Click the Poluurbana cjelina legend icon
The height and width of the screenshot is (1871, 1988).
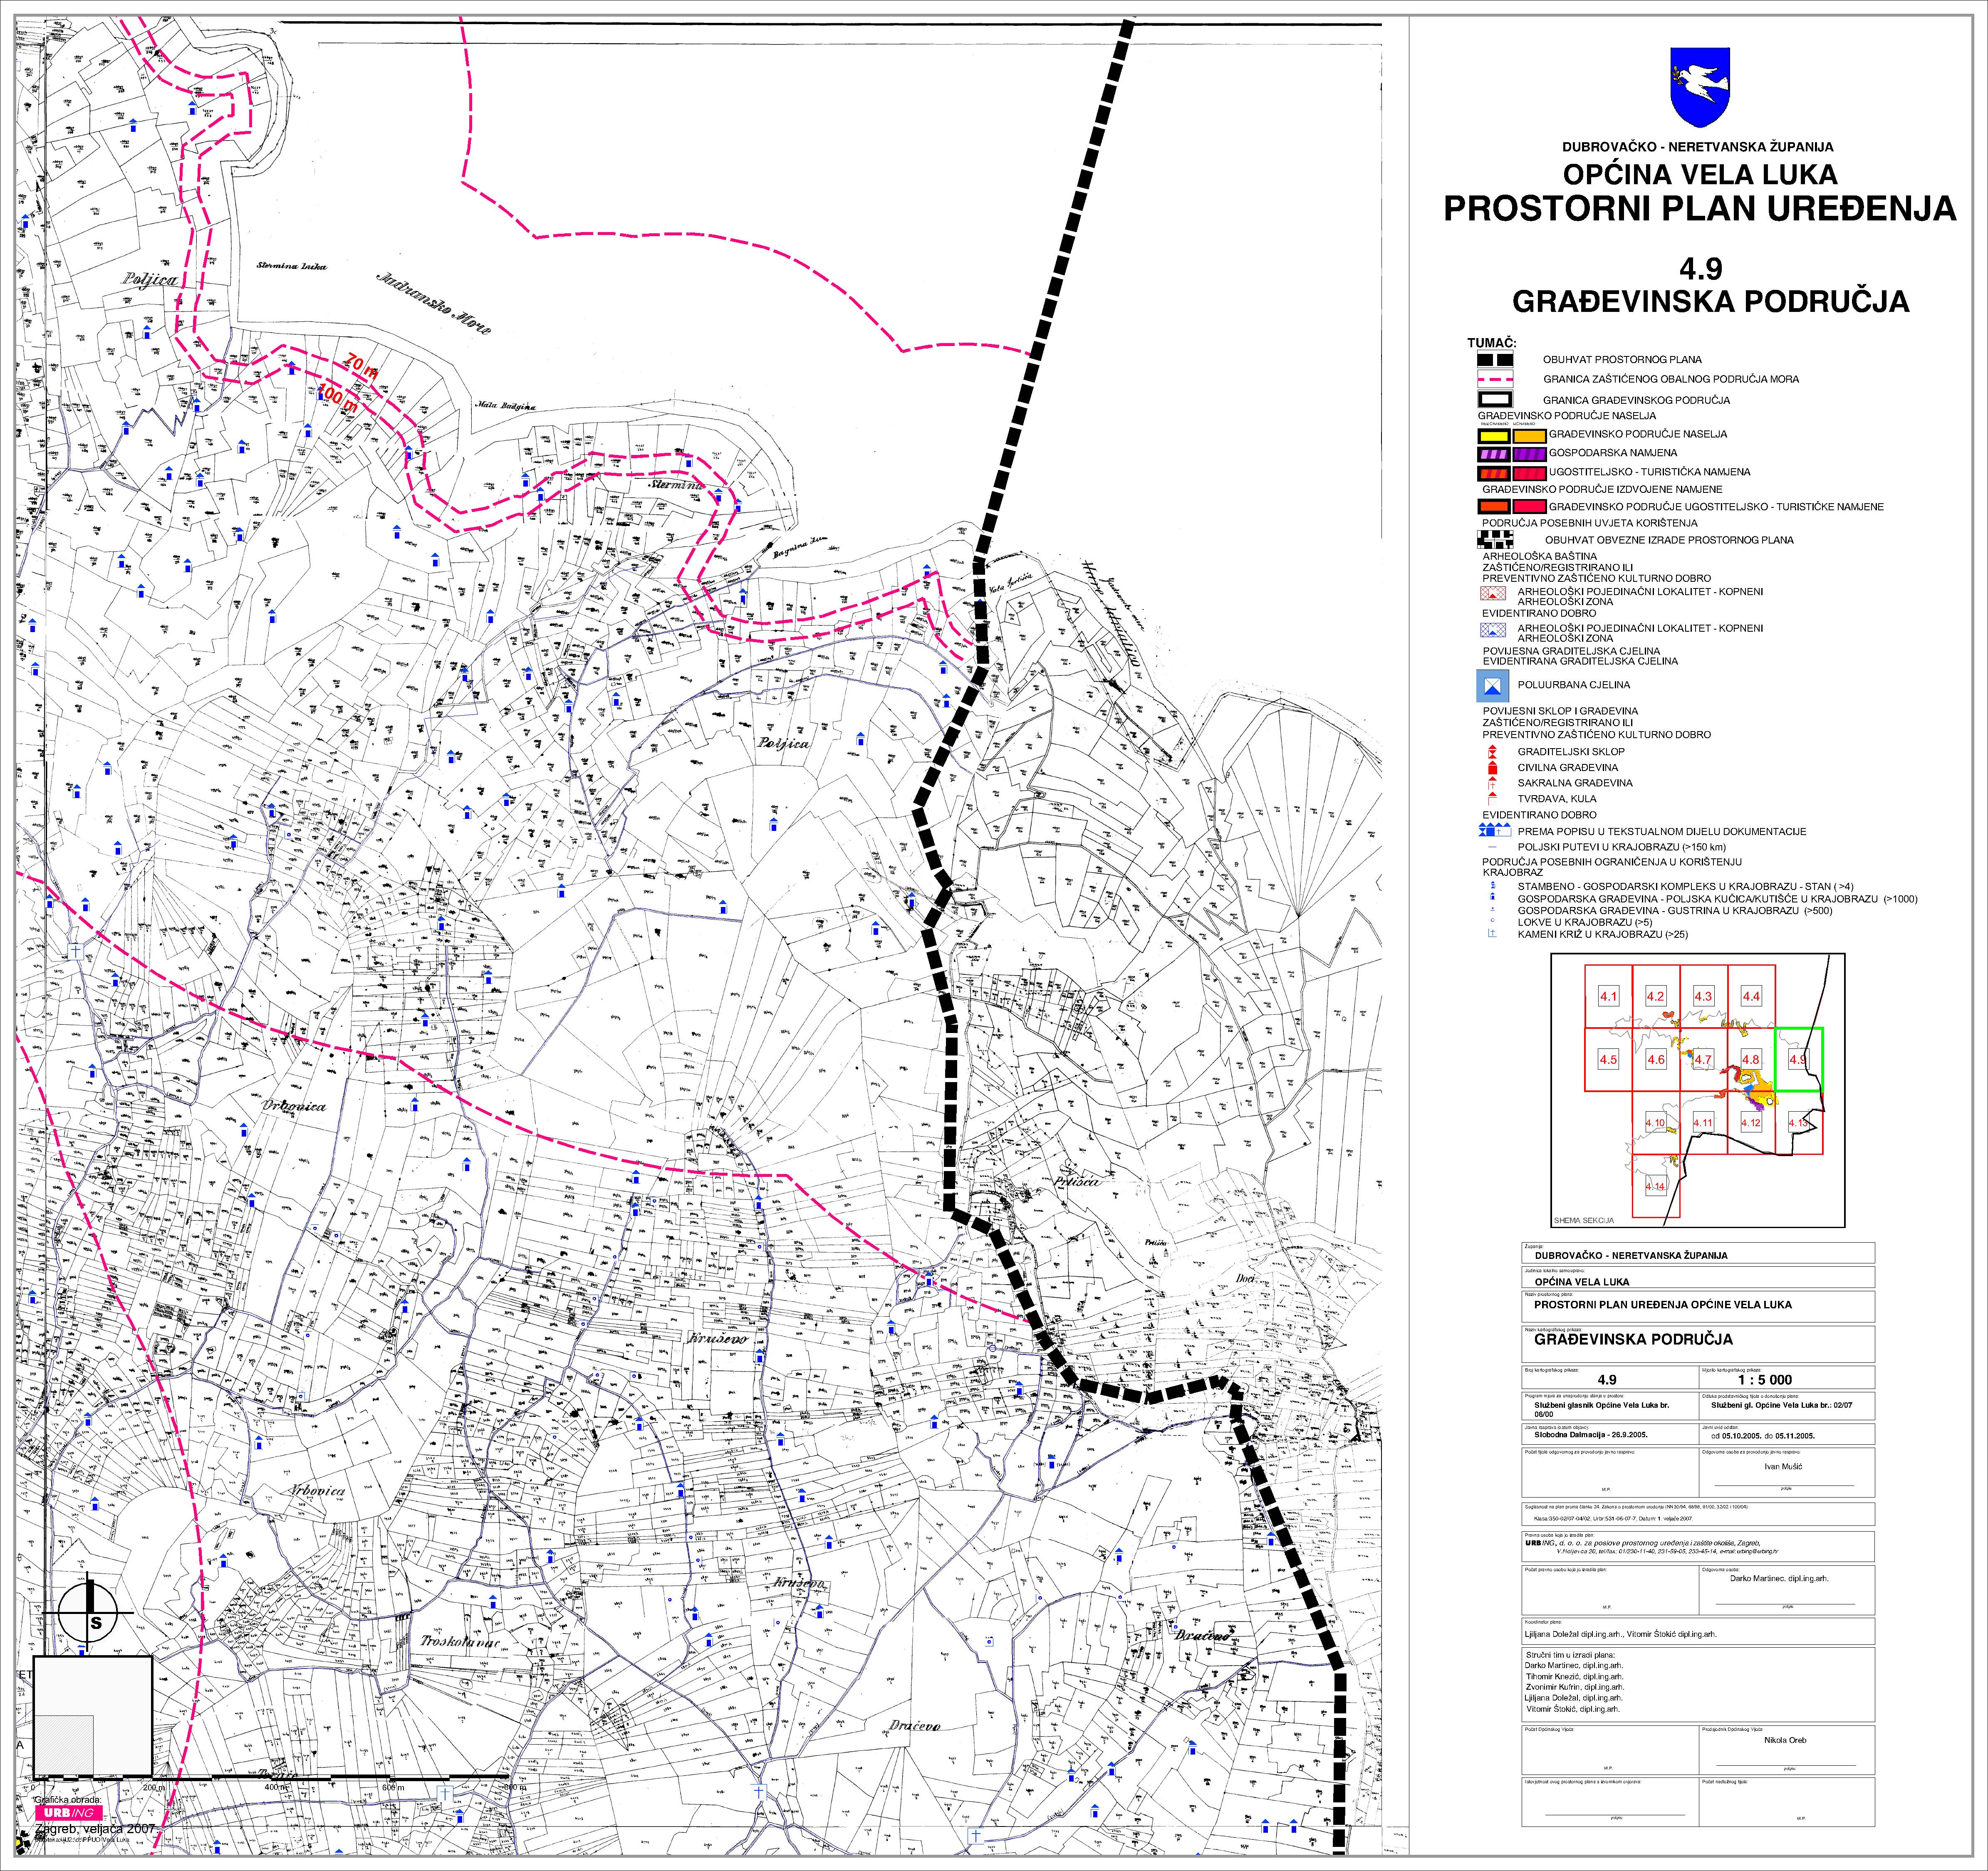coord(1493,686)
